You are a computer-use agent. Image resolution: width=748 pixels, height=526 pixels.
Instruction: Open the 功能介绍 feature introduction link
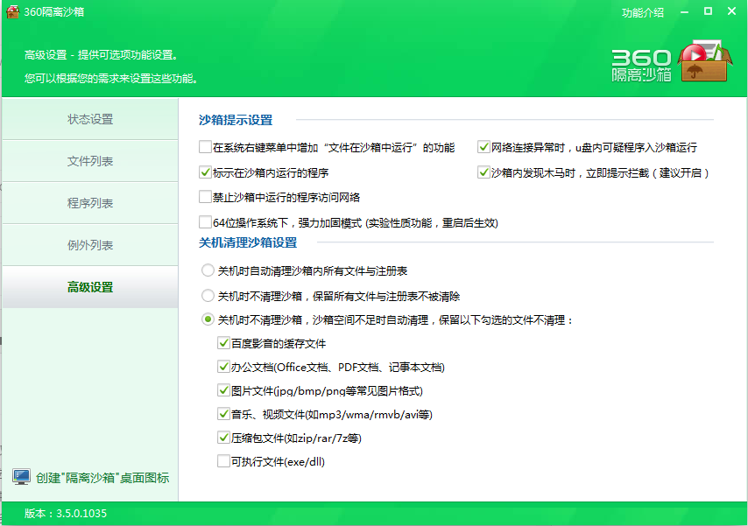point(643,12)
